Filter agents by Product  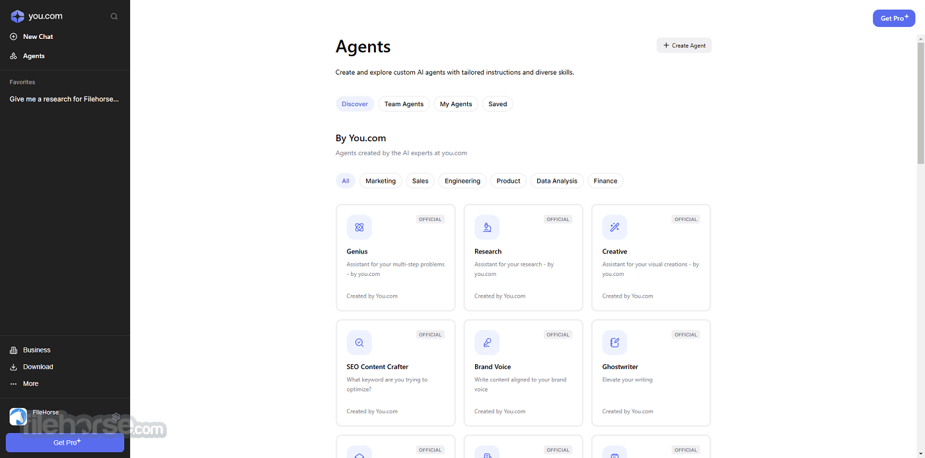coord(509,181)
